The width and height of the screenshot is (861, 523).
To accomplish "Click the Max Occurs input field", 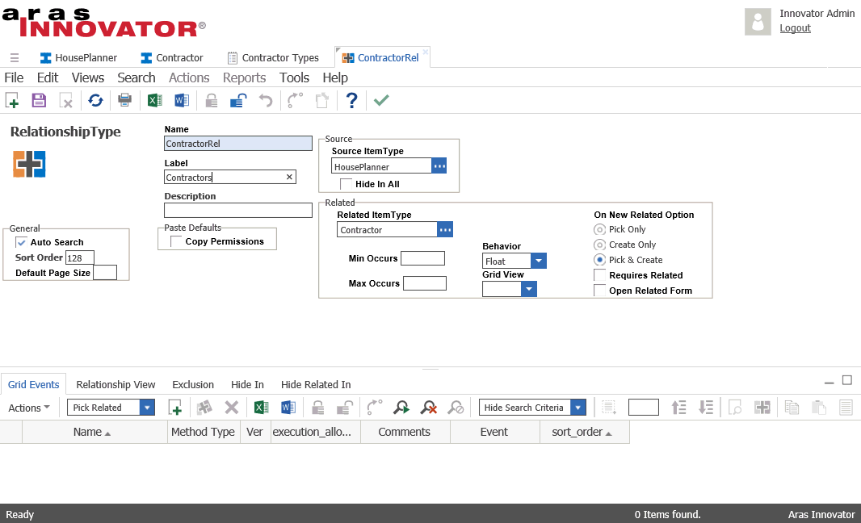I will (x=425, y=283).
